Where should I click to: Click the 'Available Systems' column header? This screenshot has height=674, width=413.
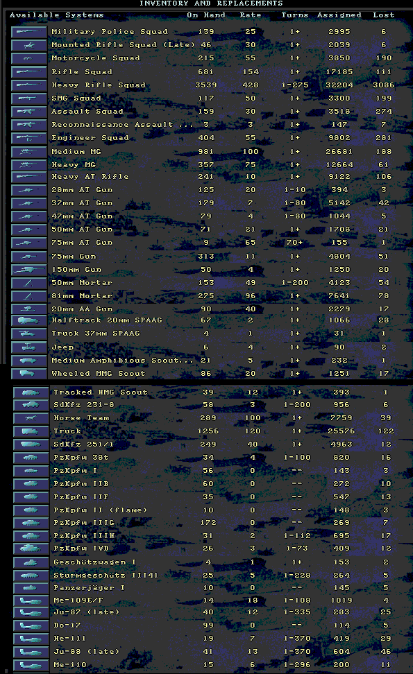point(56,15)
